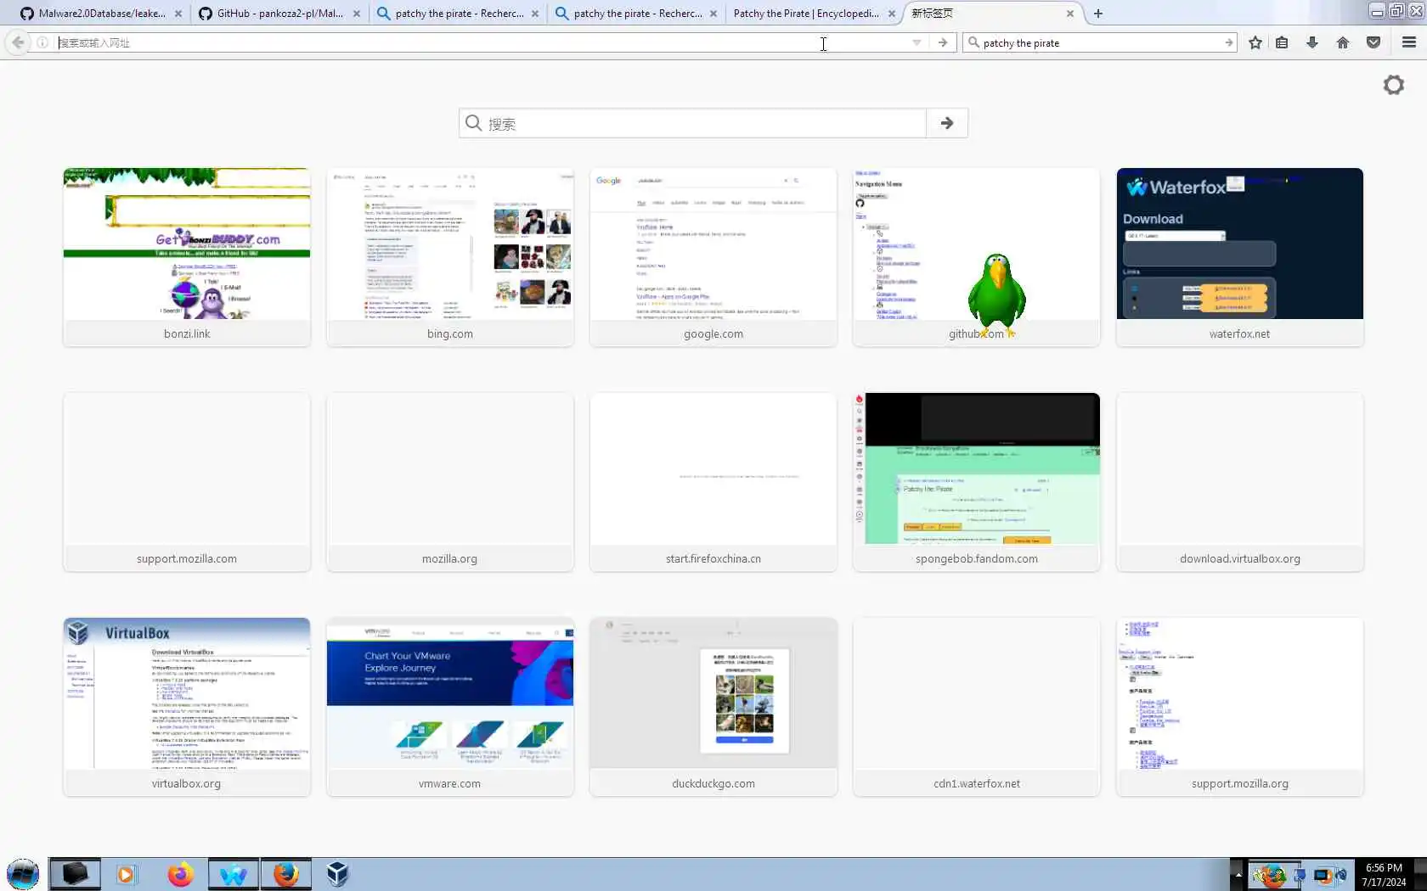Show hidden system tray icons arrow
Image resolution: width=1427 pixels, height=891 pixels.
click(x=1238, y=874)
